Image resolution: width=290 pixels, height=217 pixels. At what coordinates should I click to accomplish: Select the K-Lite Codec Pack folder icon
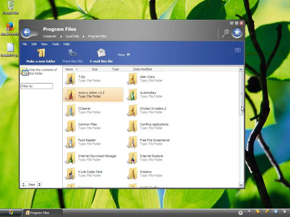click(x=71, y=174)
